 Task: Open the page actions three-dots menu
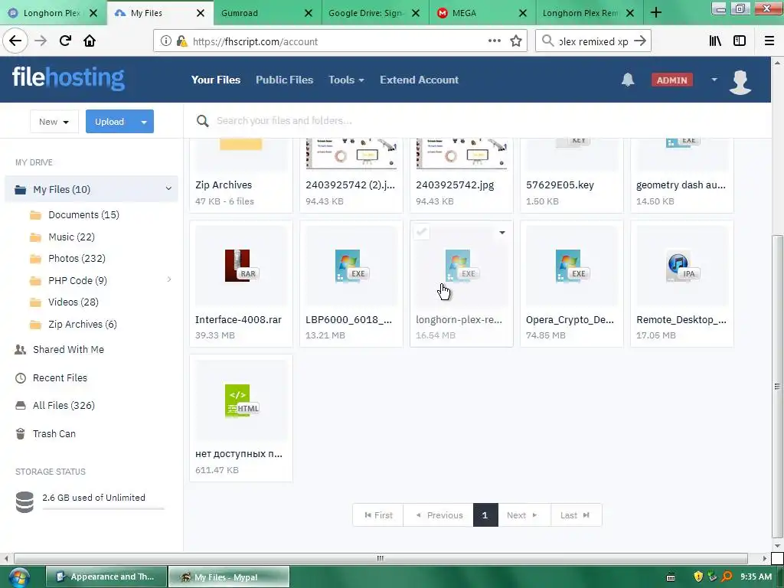coord(494,41)
